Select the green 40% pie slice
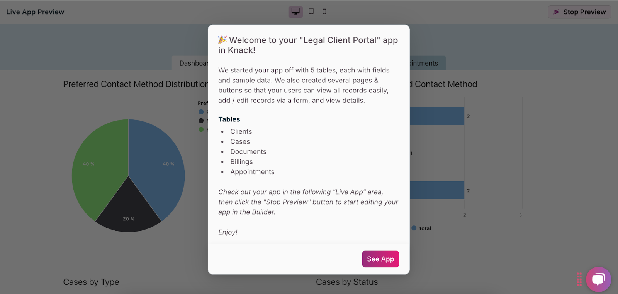The height and width of the screenshot is (294, 618). 97,170
